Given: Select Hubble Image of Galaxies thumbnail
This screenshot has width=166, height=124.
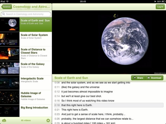Looking at the screenshot, I should tap(10, 97).
